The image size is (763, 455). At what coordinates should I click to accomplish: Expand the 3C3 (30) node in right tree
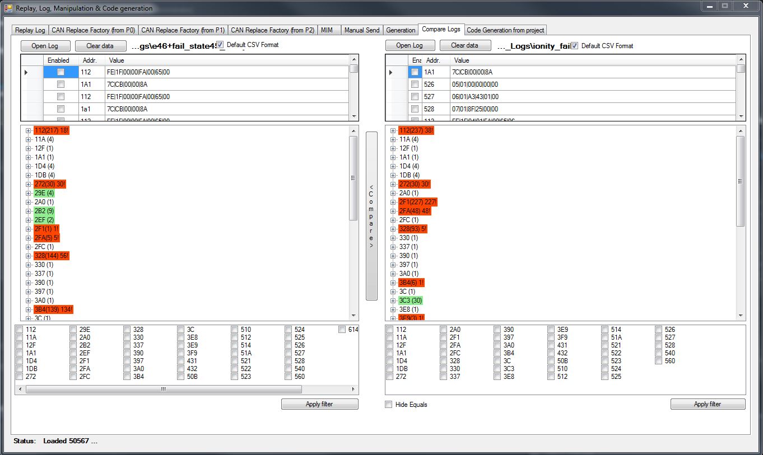393,301
